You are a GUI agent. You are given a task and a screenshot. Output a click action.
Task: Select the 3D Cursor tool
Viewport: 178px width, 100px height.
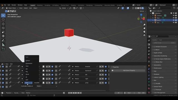point(3,19)
